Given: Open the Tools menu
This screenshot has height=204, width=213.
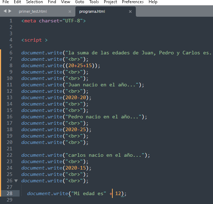Looking at the screenshot, I should click(x=94, y=2).
